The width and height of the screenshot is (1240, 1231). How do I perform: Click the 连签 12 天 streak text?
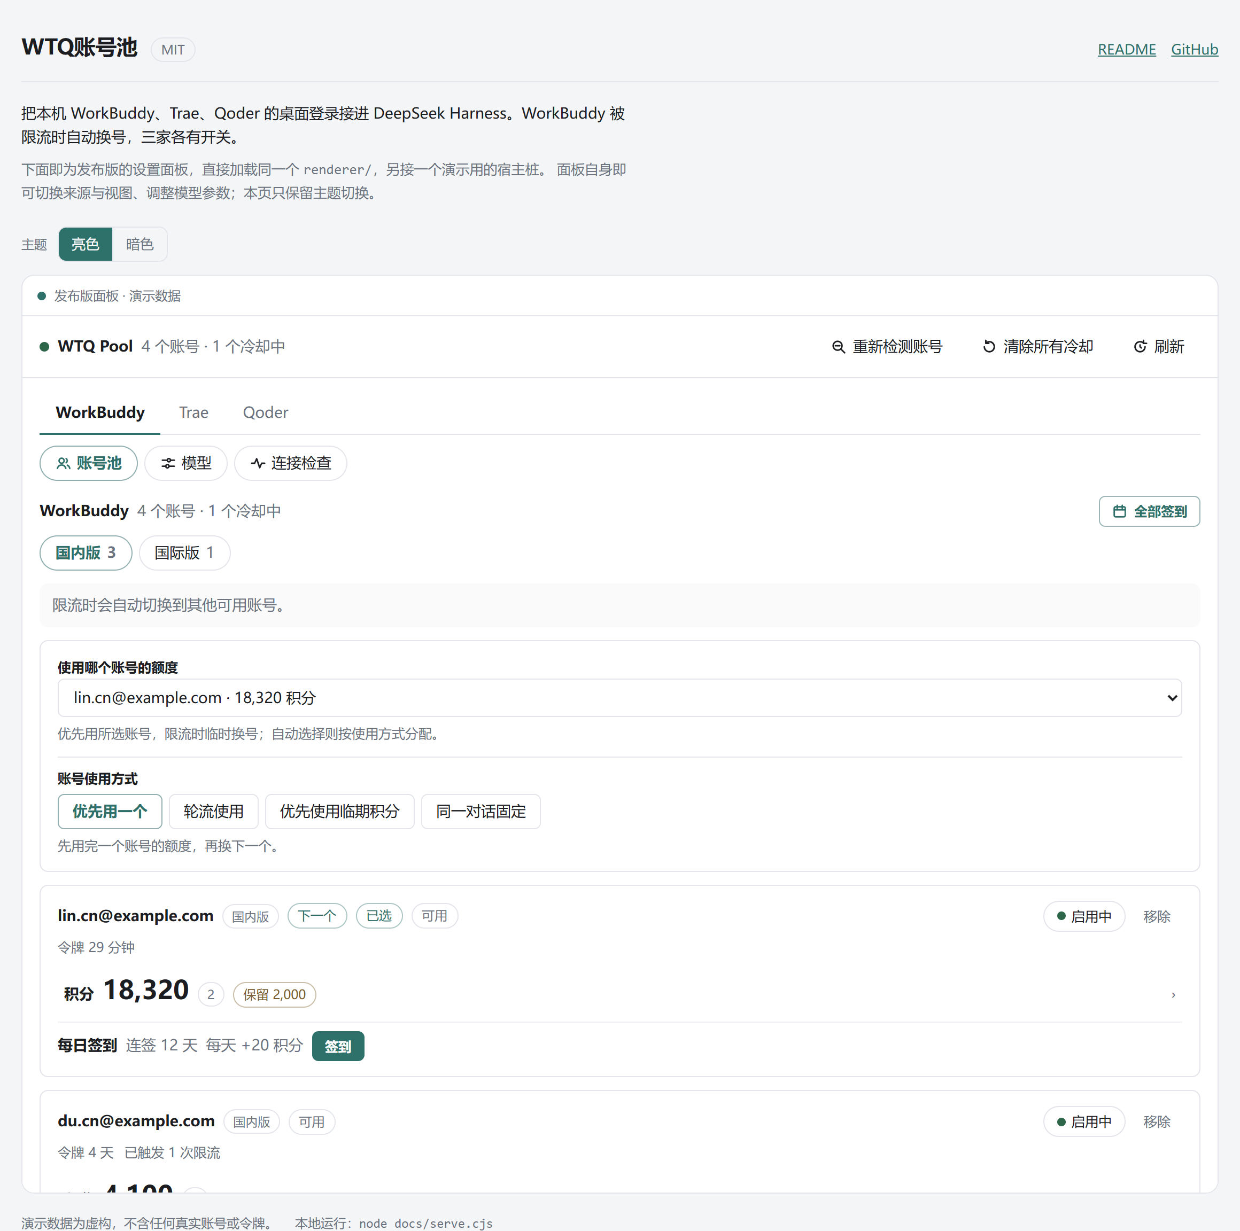coord(162,1046)
